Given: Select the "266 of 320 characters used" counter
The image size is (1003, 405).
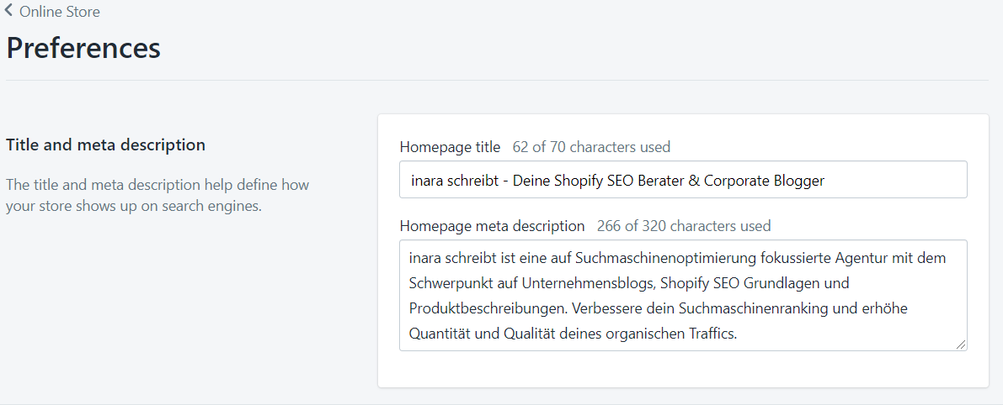Looking at the screenshot, I should click(x=683, y=226).
